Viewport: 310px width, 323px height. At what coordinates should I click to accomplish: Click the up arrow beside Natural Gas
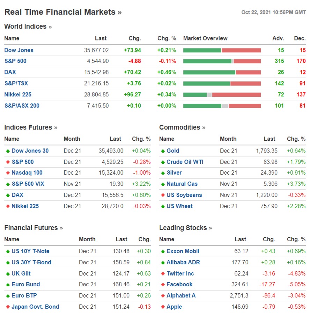click(163, 184)
